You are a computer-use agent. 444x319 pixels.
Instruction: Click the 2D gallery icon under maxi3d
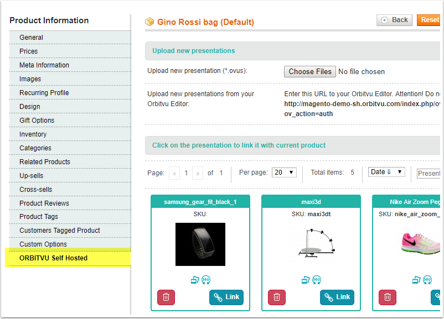pyautogui.click(x=306, y=280)
